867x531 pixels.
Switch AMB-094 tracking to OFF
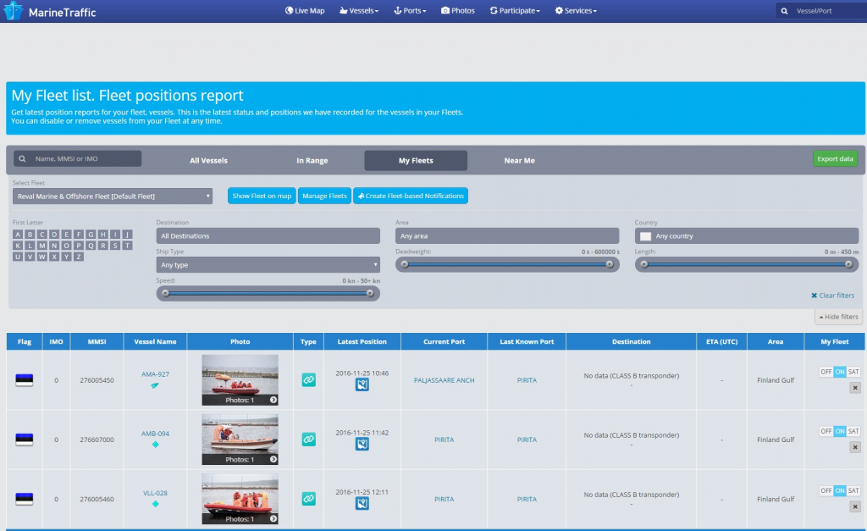pos(826,431)
